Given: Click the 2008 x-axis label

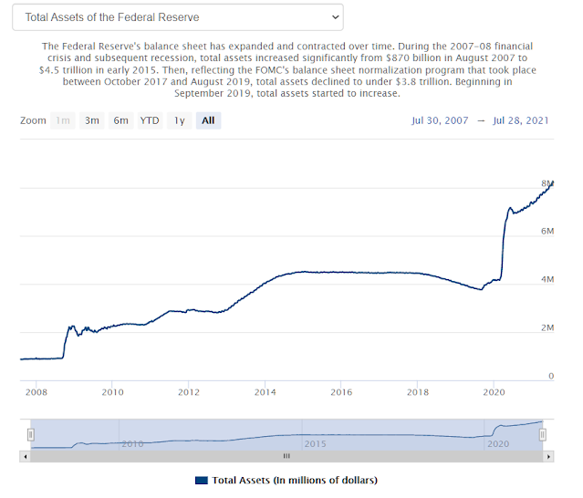Looking at the screenshot, I should pyautogui.click(x=36, y=392).
